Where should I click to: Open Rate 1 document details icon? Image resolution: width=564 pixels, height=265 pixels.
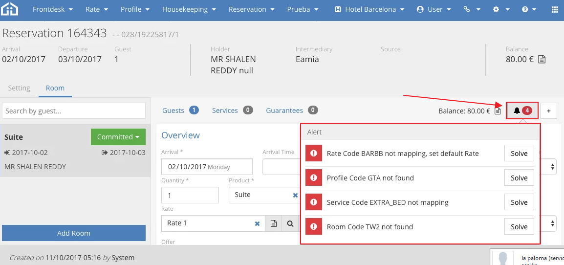tap(274, 223)
